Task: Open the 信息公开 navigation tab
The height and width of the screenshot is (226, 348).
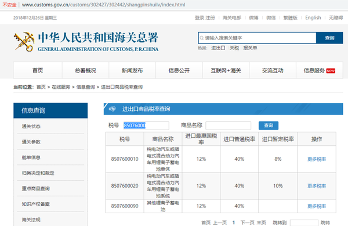Action: coord(179,70)
